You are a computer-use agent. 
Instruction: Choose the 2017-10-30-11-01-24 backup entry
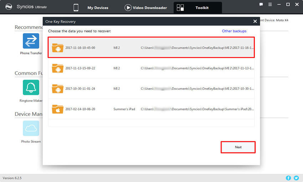[x=151, y=88]
